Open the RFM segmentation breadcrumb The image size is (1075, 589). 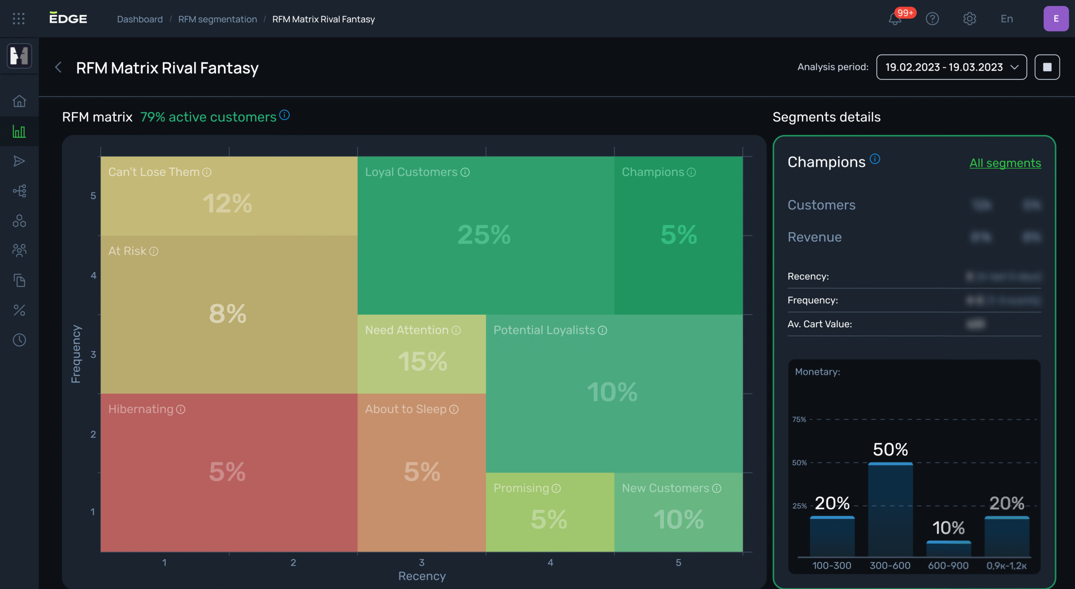click(218, 19)
